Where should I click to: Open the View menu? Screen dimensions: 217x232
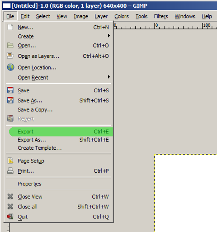click(62, 16)
